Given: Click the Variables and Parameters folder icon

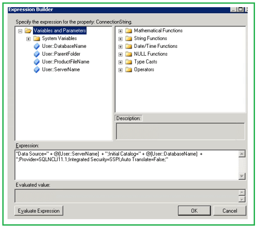Looking at the screenshot, I should (x=28, y=31).
